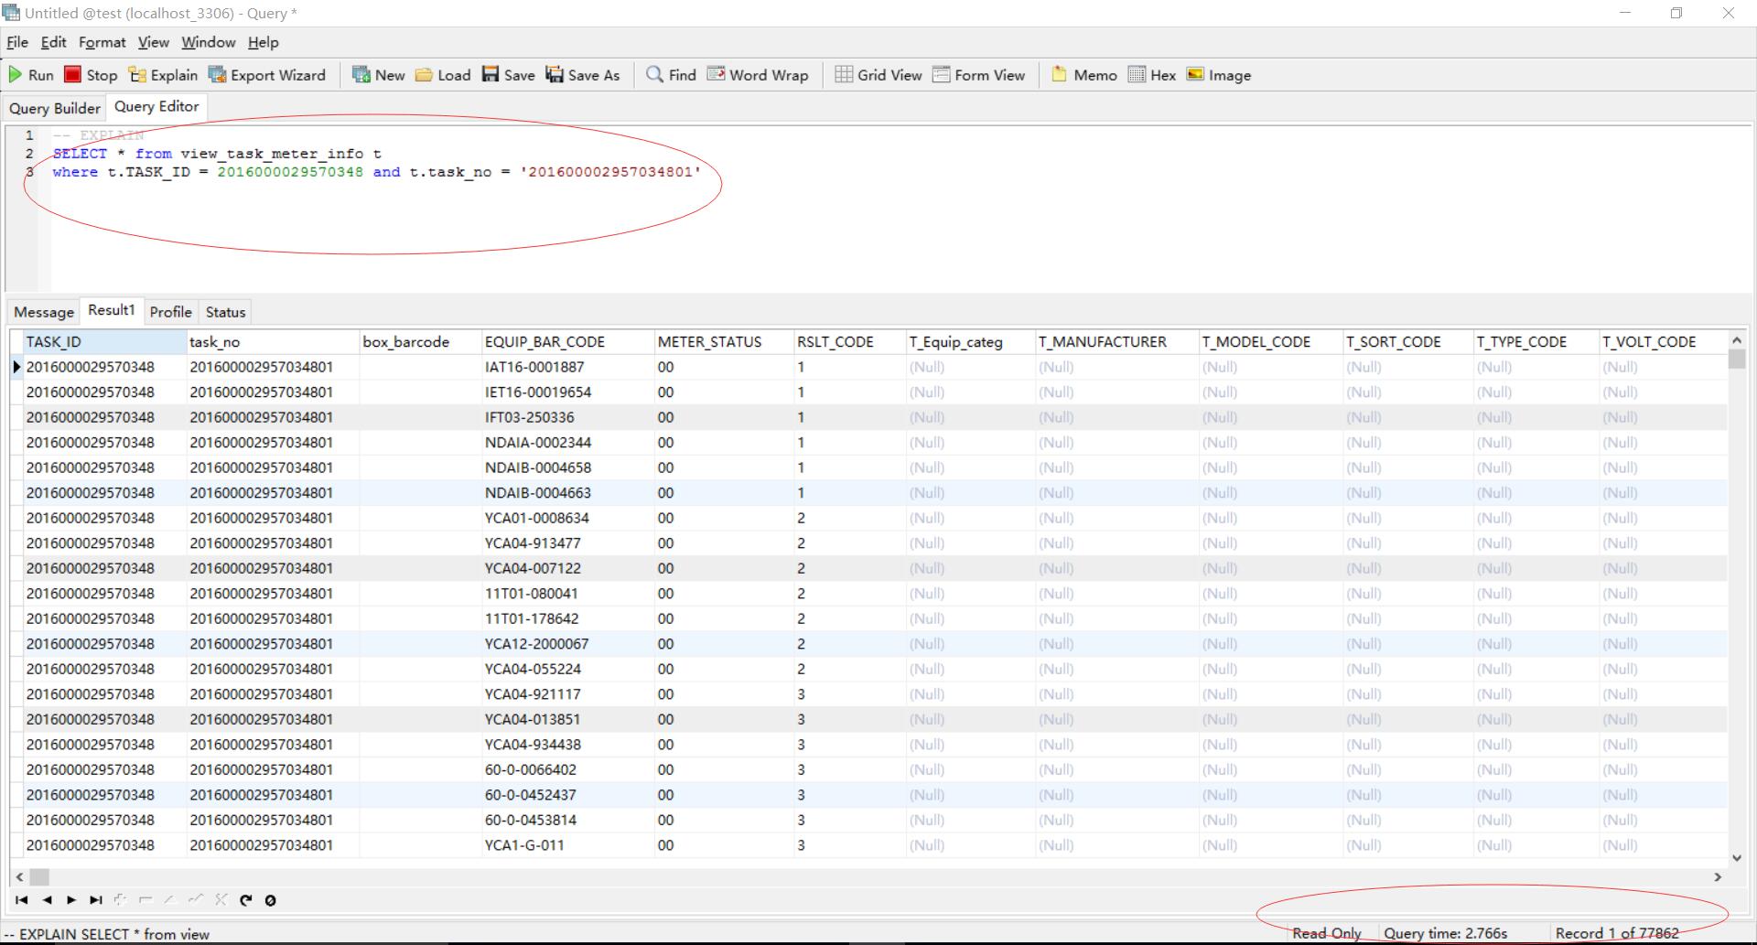Click Read Only status bar entry
Screen dimensions: 1757x945
coord(1327,933)
